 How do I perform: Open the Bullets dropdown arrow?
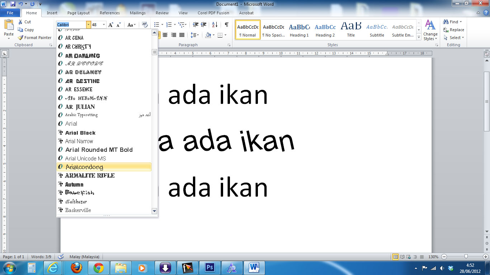point(162,25)
